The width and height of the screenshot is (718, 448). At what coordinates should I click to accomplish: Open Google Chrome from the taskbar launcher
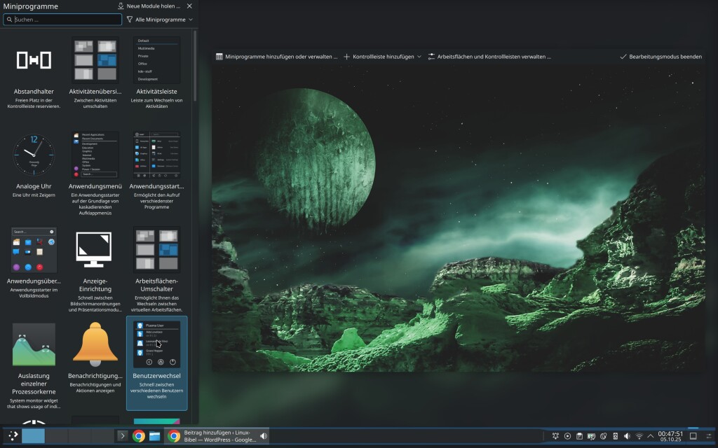[139, 436]
